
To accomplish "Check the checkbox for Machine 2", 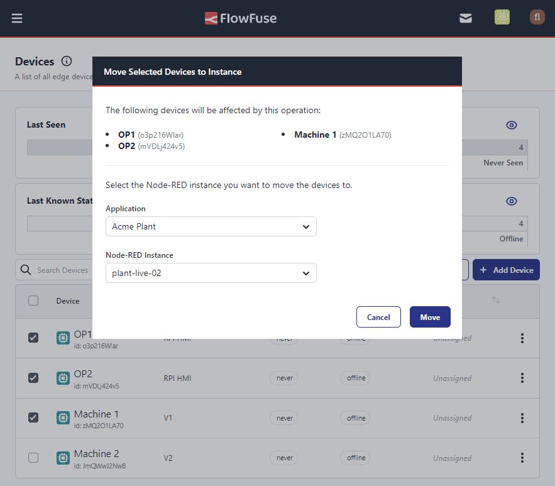I will click(33, 458).
